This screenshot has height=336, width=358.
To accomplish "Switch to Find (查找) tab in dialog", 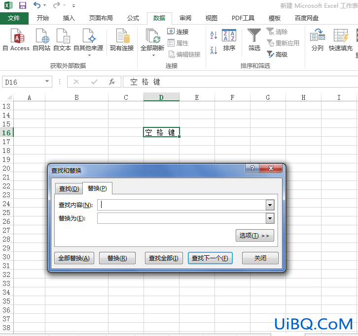I will 69,189.
